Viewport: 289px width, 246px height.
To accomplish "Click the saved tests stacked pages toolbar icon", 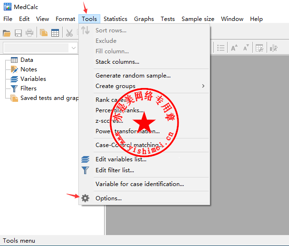I will [44, 33].
